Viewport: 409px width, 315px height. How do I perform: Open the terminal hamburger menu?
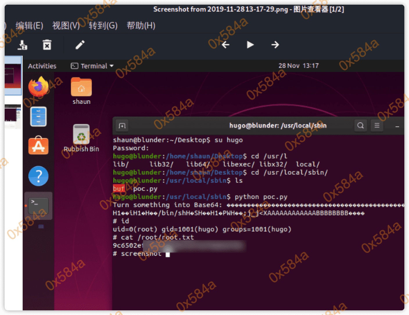coord(377,125)
